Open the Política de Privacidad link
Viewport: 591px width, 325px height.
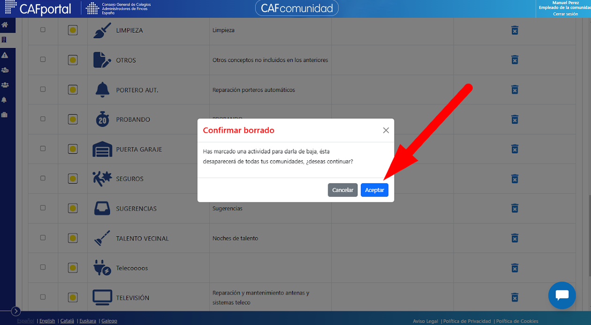click(467, 321)
